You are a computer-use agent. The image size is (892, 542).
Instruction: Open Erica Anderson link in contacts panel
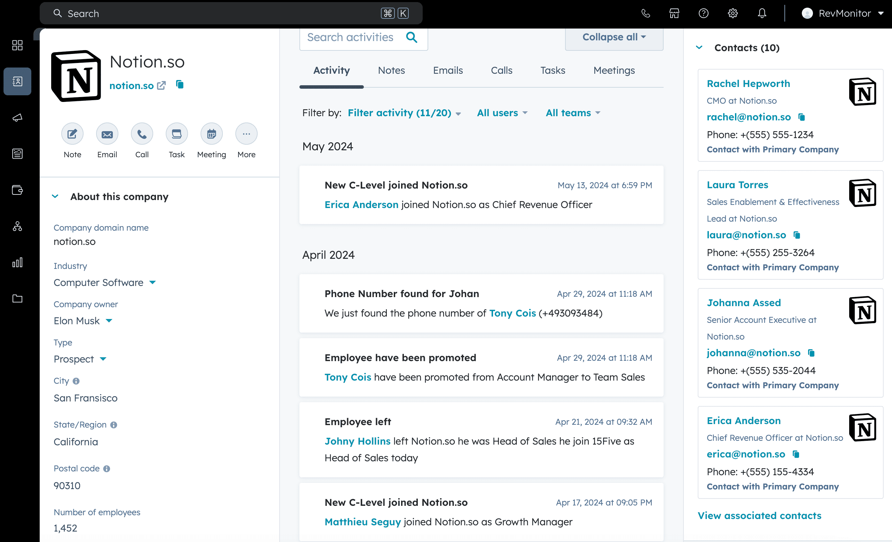tap(744, 421)
